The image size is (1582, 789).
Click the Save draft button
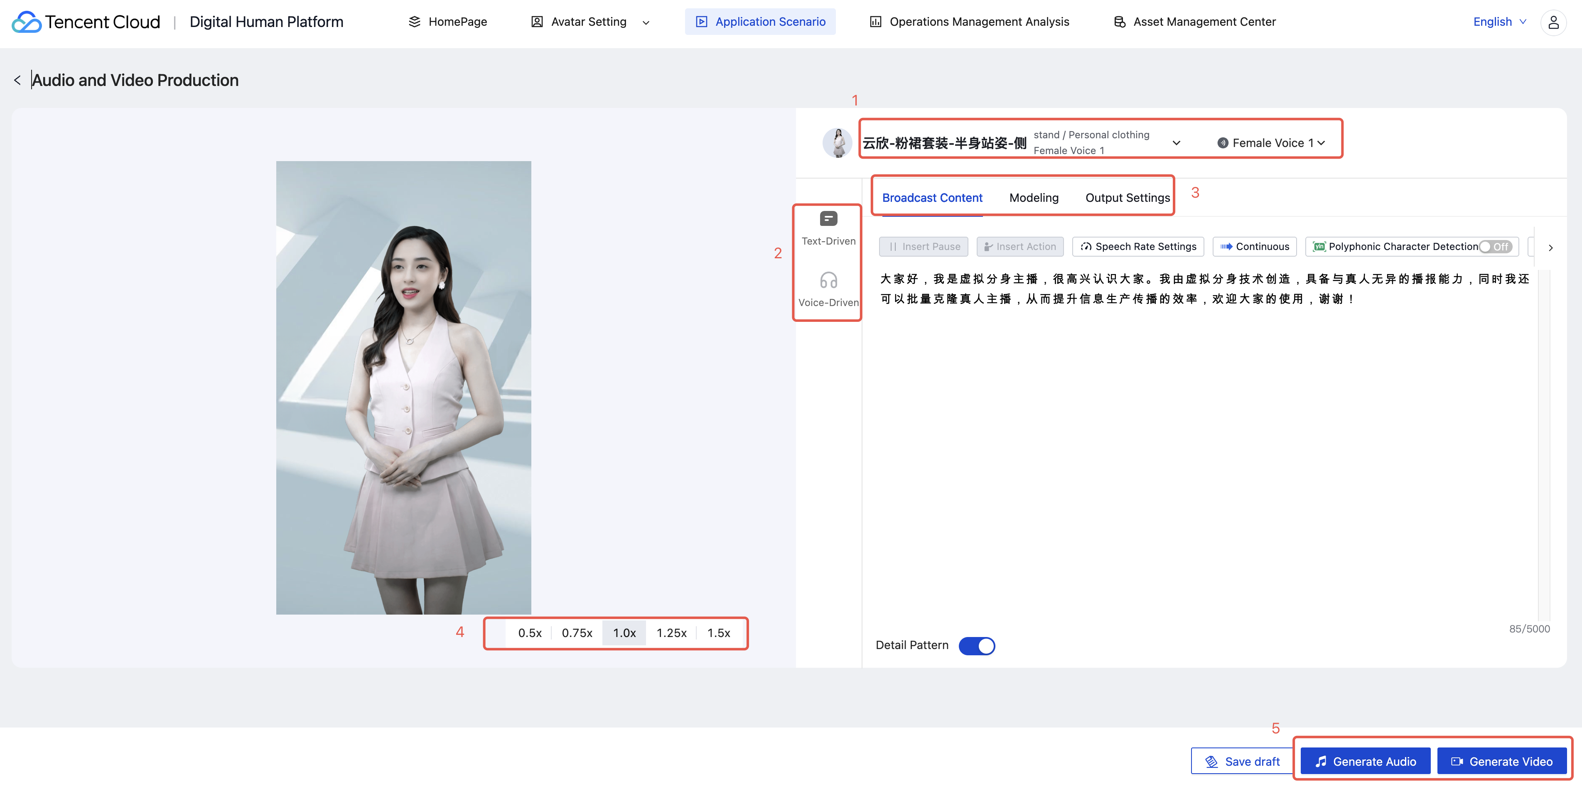[x=1243, y=761]
